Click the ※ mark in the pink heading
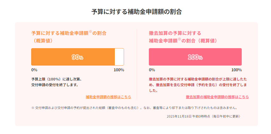Image resolution: width=271 pixels, height=134 pixels. tap(179, 40)
